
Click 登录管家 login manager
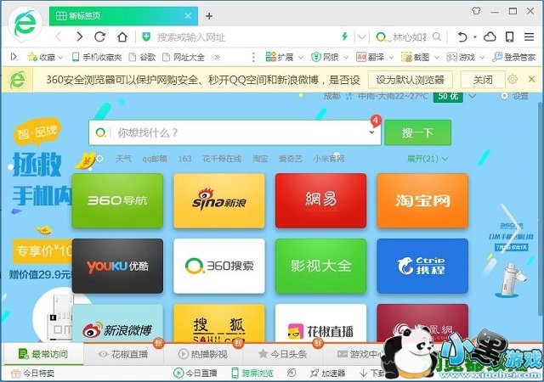513,57
